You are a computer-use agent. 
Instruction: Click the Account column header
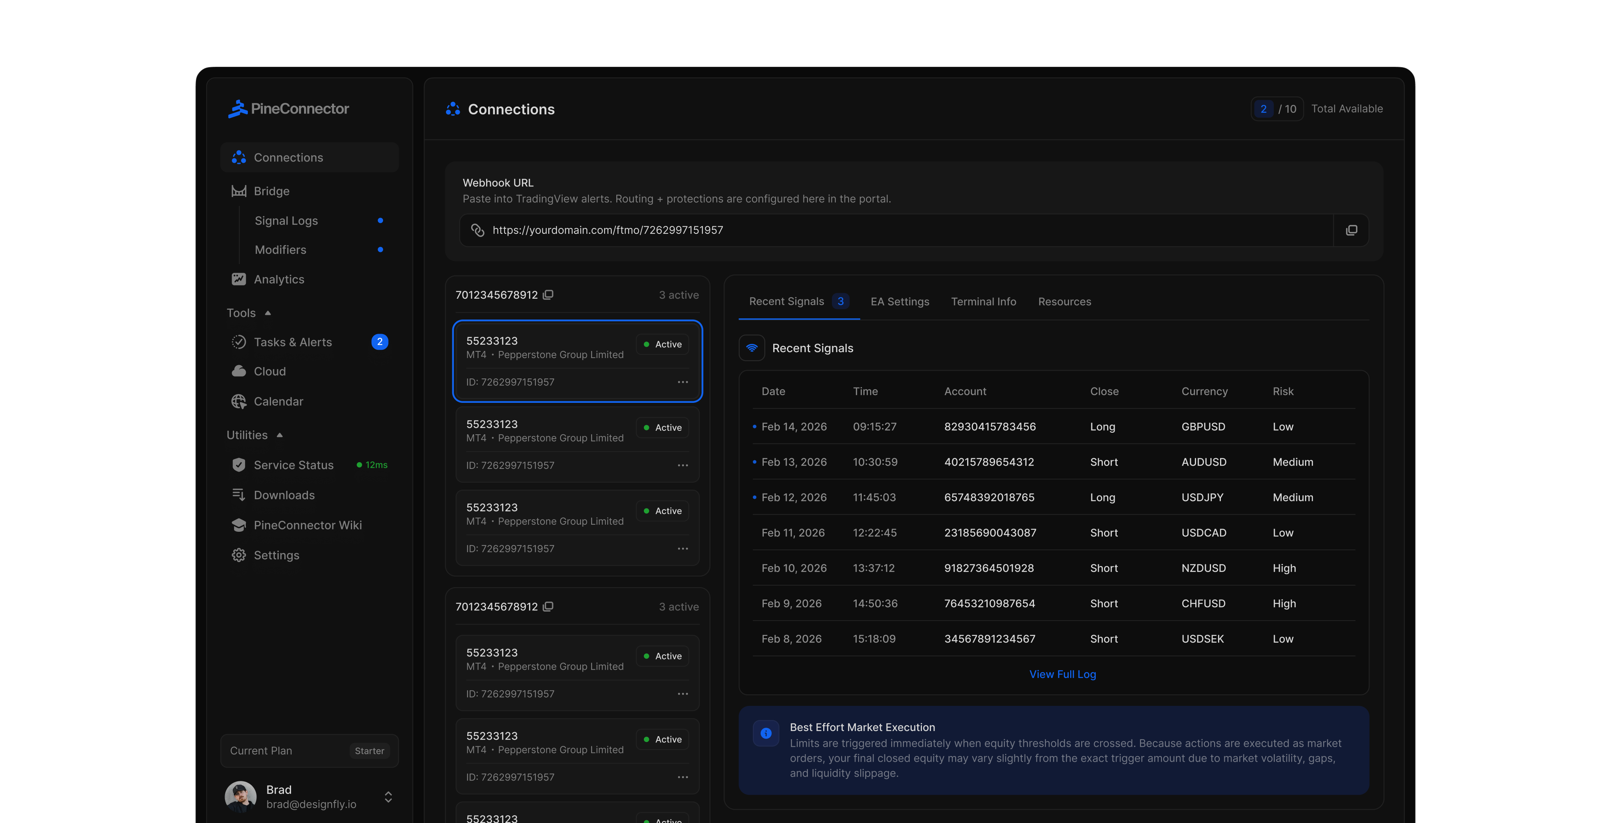pyautogui.click(x=965, y=391)
